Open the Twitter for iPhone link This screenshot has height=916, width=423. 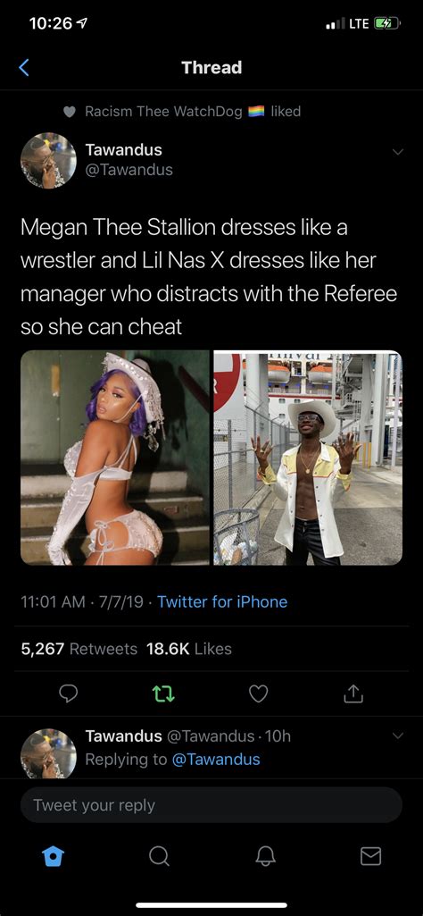222,601
